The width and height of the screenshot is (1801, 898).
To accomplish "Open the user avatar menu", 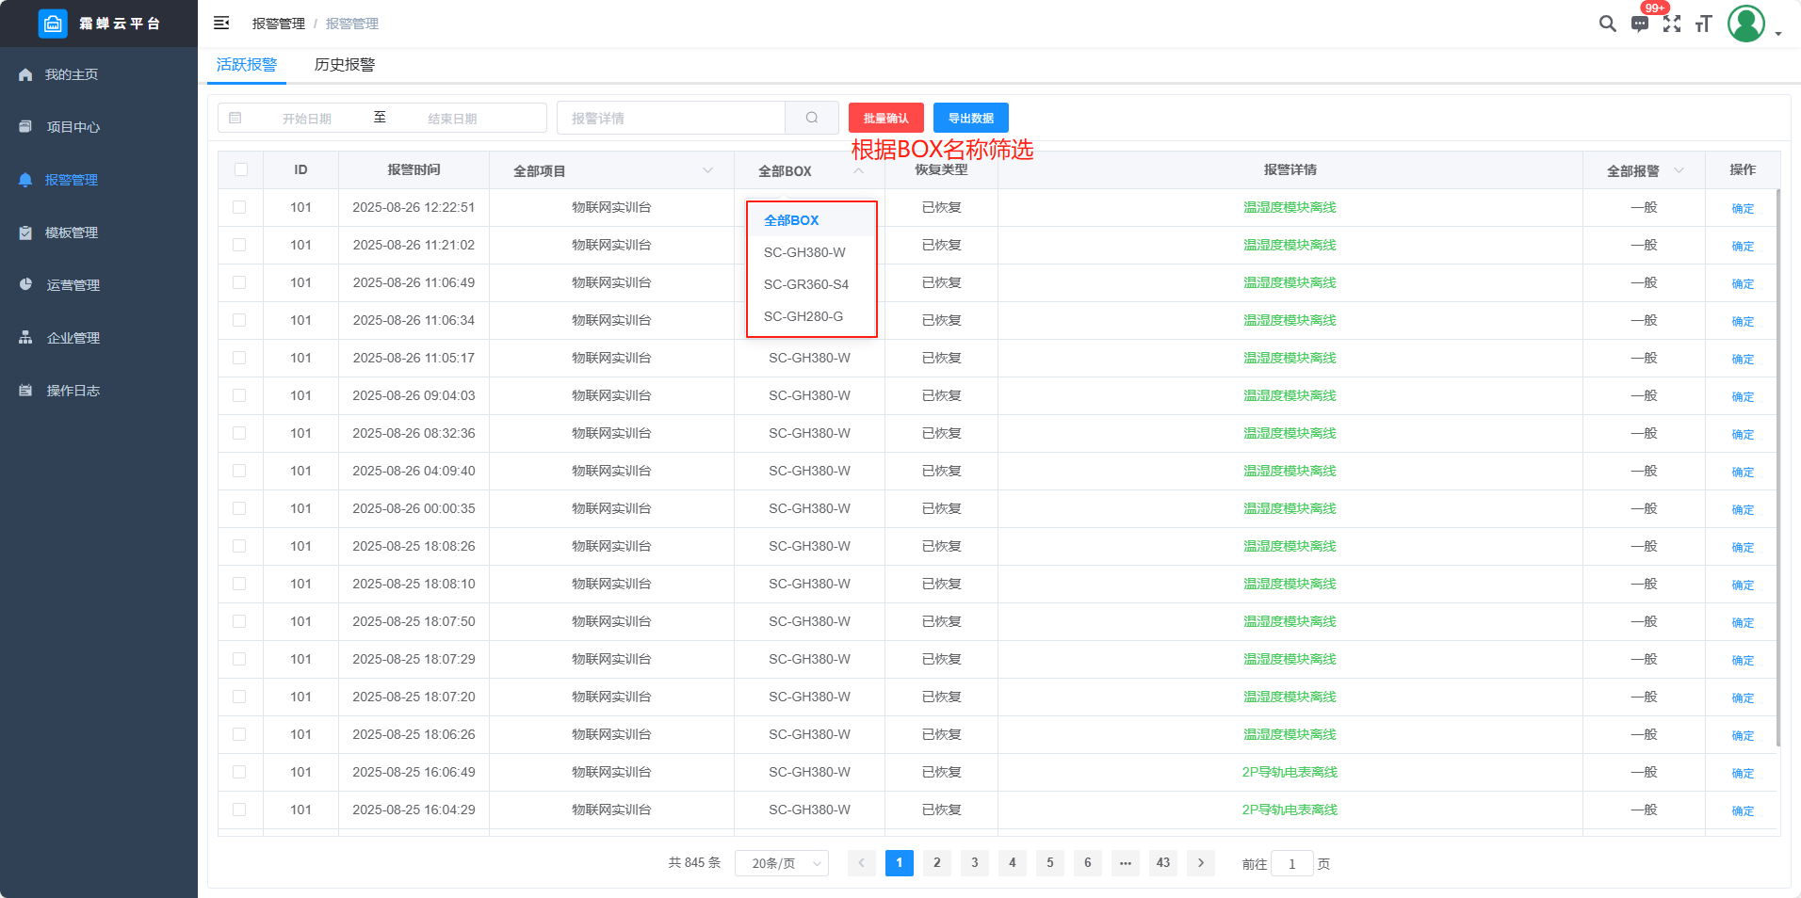I will 1745,24.
